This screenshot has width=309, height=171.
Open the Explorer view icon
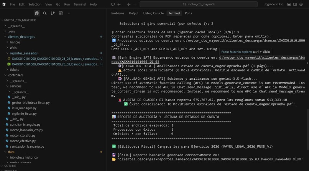37,13
